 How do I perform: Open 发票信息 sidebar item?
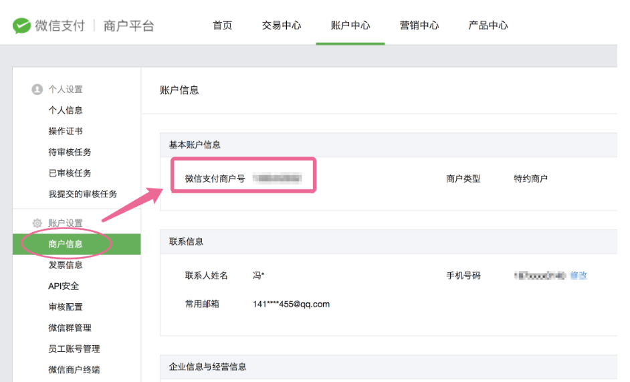pos(66,265)
